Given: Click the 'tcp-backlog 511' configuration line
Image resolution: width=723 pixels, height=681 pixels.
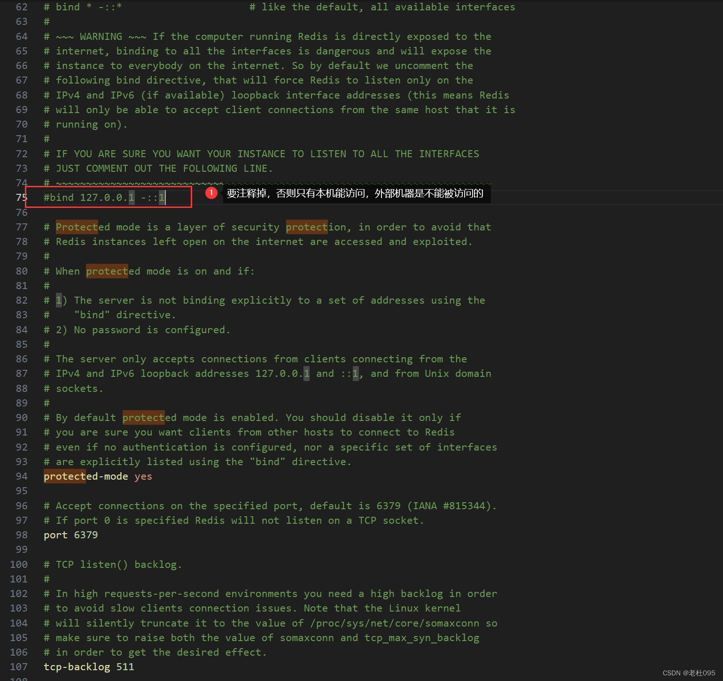Looking at the screenshot, I should point(89,667).
